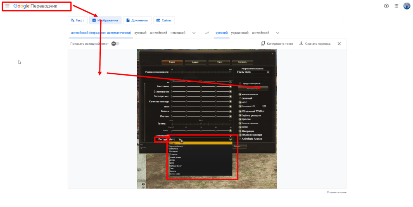Viewport: 413px width, 207px height.
Task: Select украинский as target language
Action: click(x=240, y=33)
